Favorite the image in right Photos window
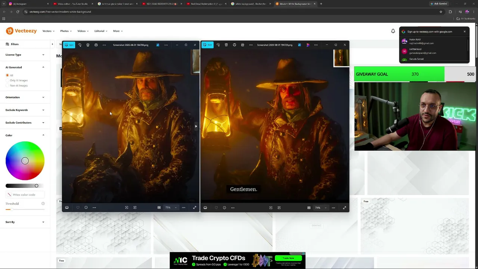The height and width of the screenshot is (269, 478). click(x=216, y=208)
